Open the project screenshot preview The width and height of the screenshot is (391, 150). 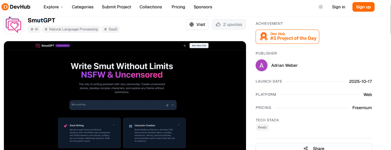(125, 95)
